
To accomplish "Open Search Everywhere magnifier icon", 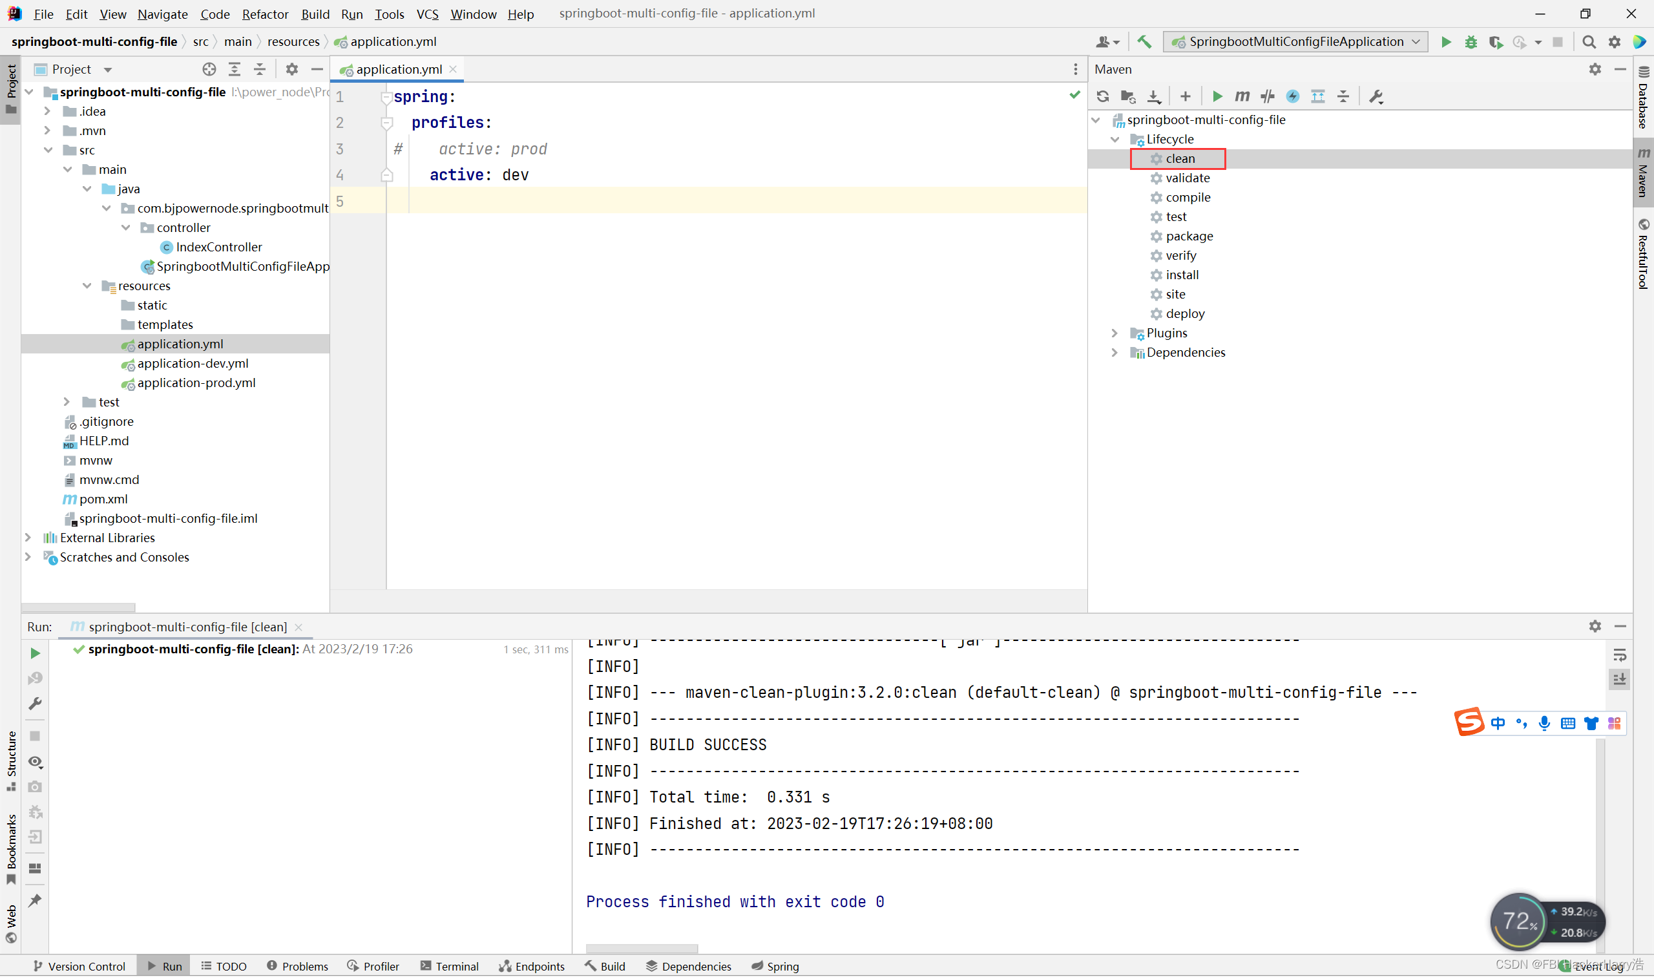I will pyautogui.click(x=1589, y=42).
